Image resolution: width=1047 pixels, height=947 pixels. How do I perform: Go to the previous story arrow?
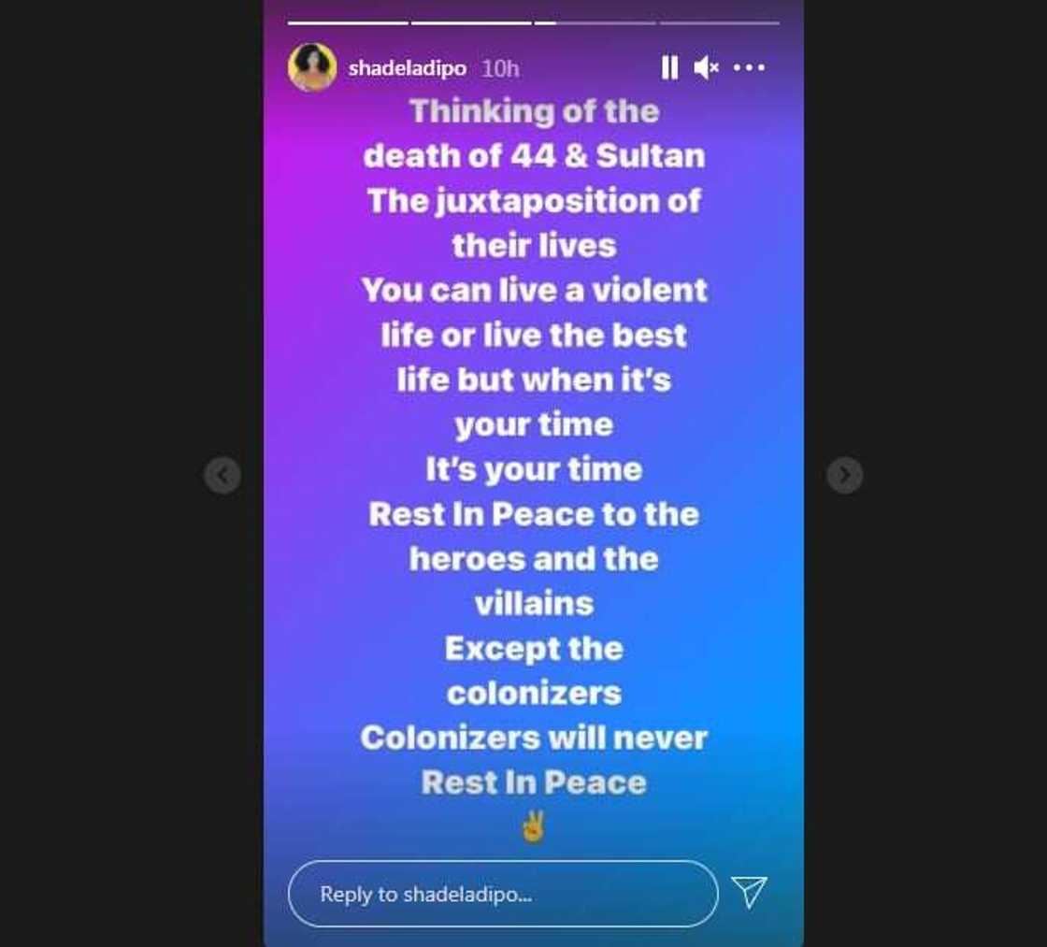[222, 476]
